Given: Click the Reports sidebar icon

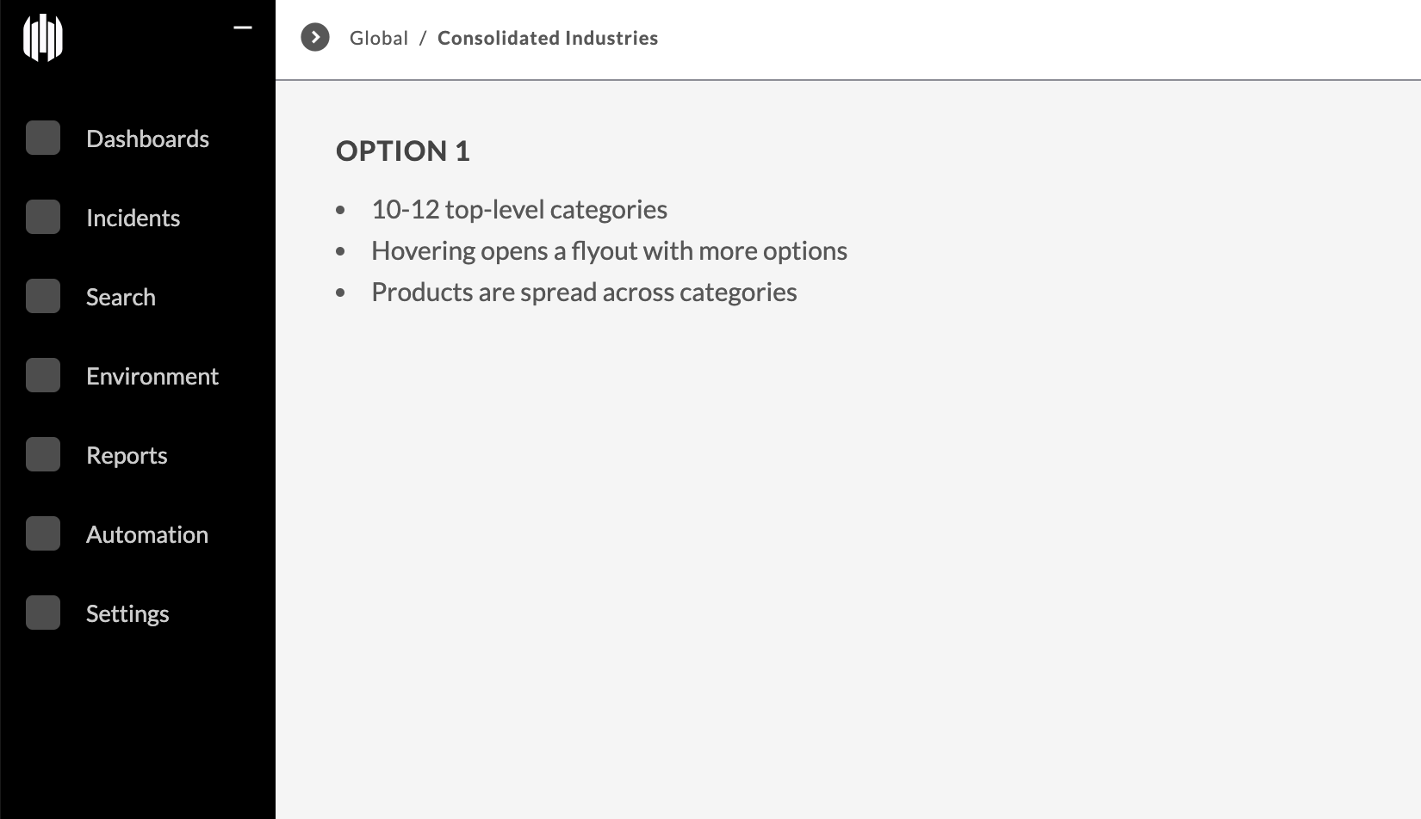Looking at the screenshot, I should coord(42,454).
